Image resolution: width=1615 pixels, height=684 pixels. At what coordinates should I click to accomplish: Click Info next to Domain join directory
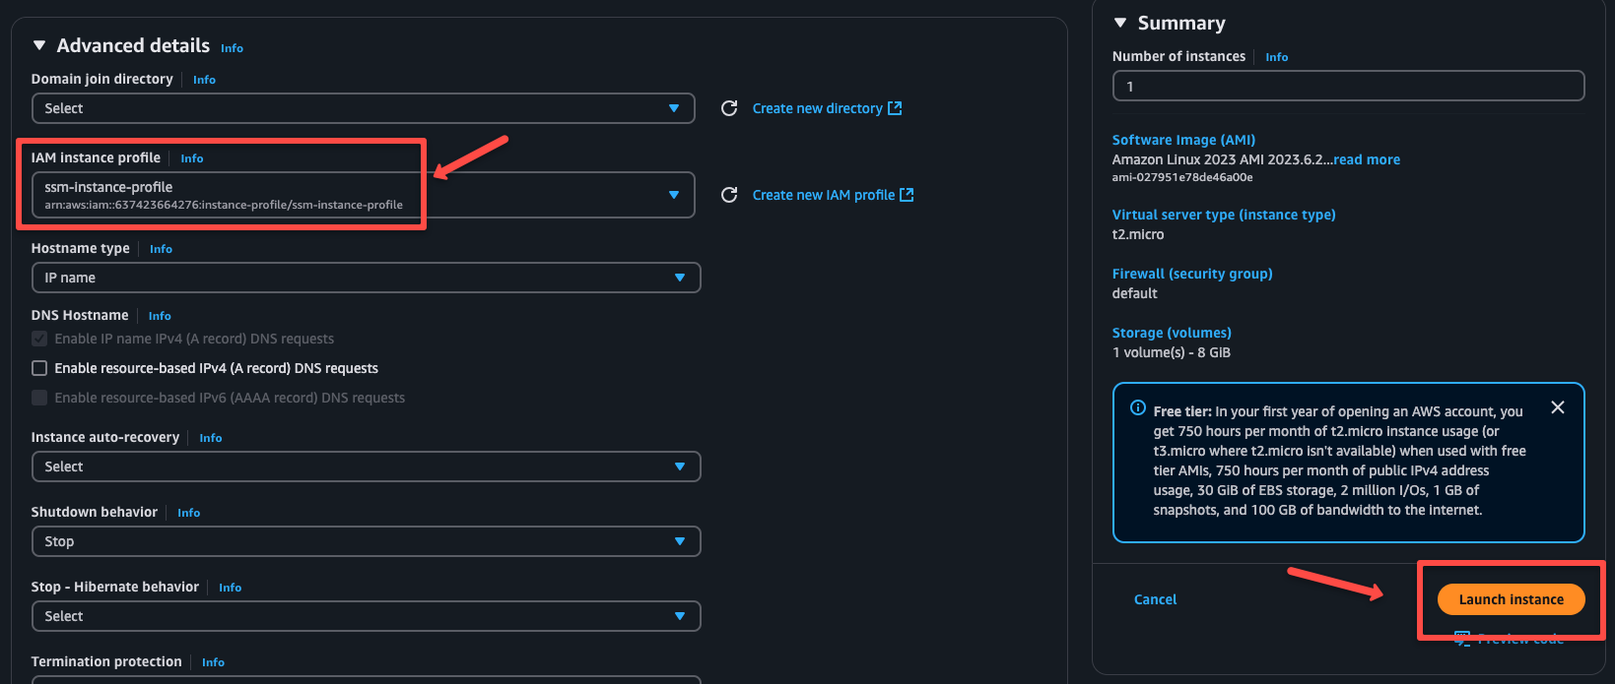(x=204, y=80)
